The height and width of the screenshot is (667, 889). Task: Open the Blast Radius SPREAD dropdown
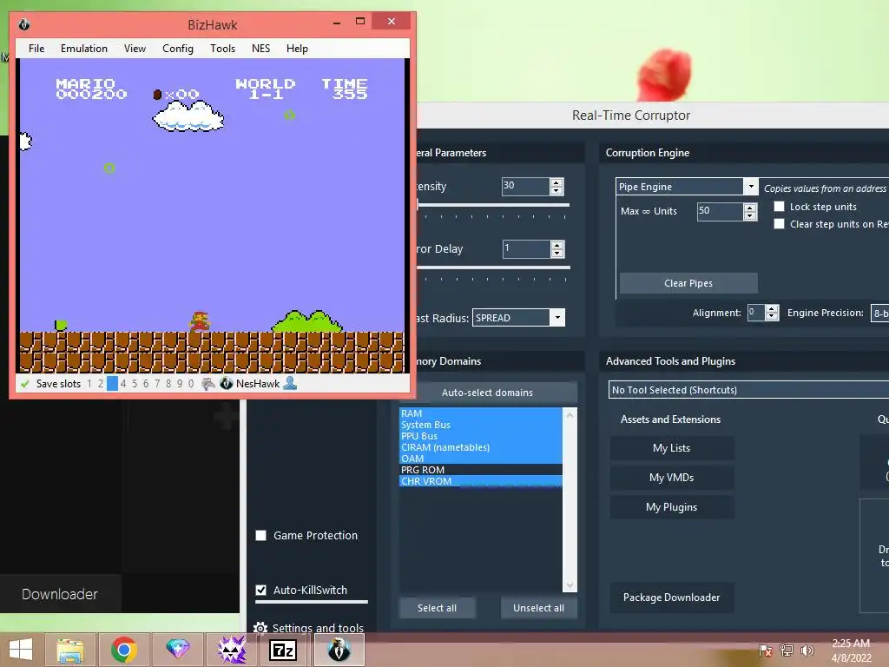pos(557,318)
